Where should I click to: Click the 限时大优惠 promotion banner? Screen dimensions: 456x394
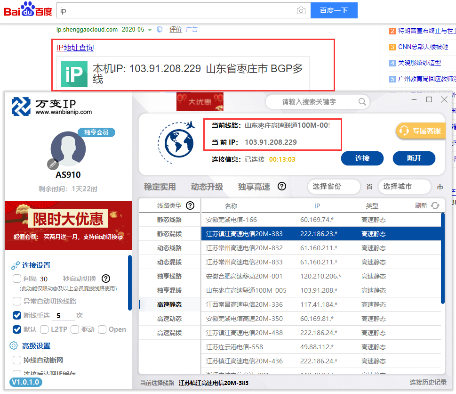point(68,225)
